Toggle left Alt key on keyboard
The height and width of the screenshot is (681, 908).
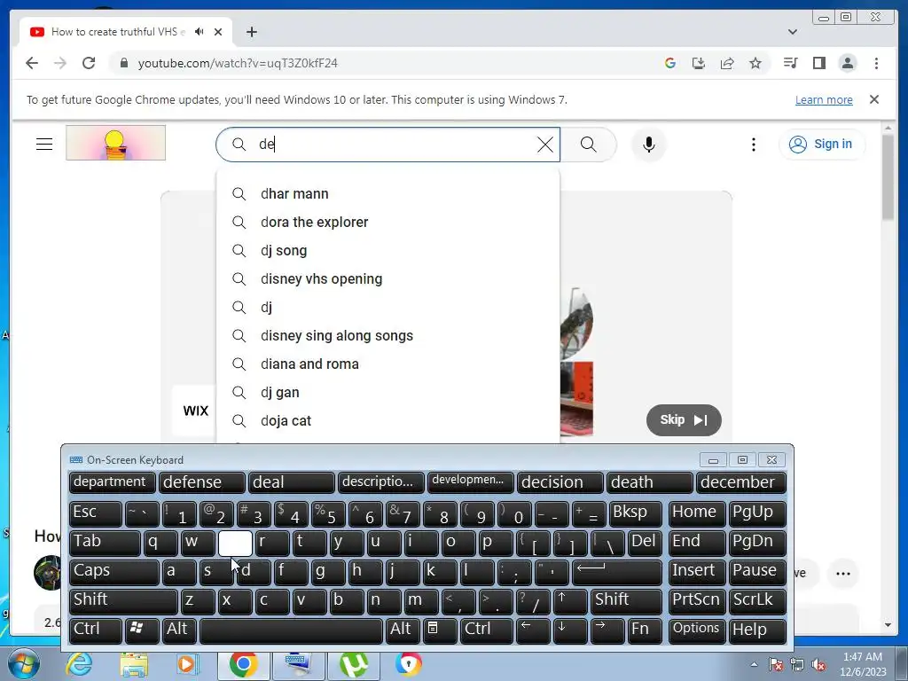[x=179, y=630]
